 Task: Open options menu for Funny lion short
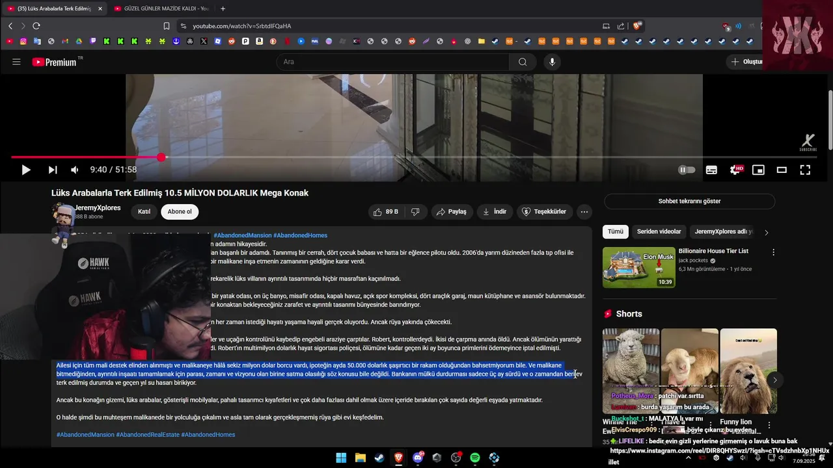click(x=769, y=425)
